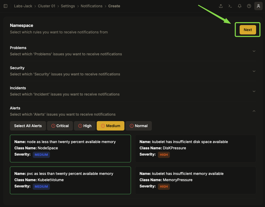Expand the Security section chevron
This screenshot has width=265, height=207.
coord(254,71)
